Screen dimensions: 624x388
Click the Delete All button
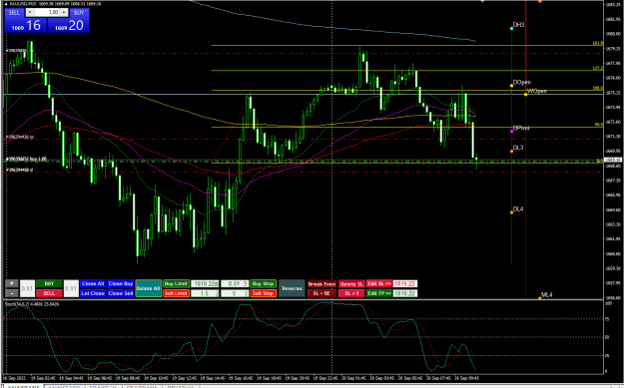tap(149, 288)
